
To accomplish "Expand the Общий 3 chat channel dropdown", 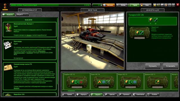I will click(22, 15).
